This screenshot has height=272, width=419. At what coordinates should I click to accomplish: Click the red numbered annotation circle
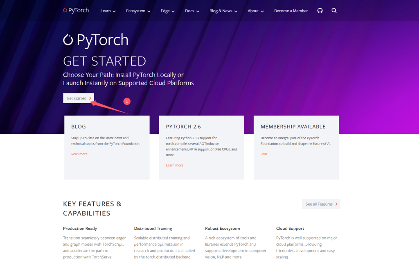[127, 101]
